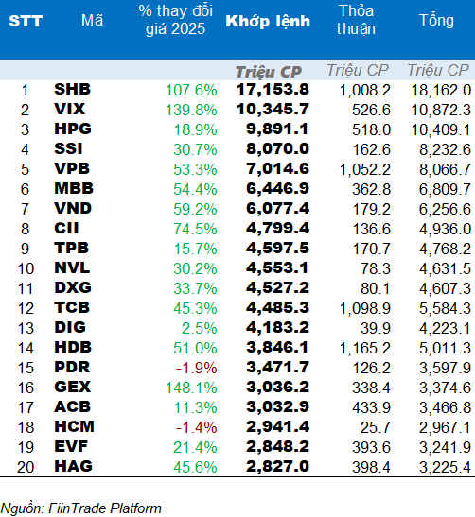Click the 3,597.9 total value
Image resolution: width=475 pixels, height=517 pixels.
[x=446, y=369]
